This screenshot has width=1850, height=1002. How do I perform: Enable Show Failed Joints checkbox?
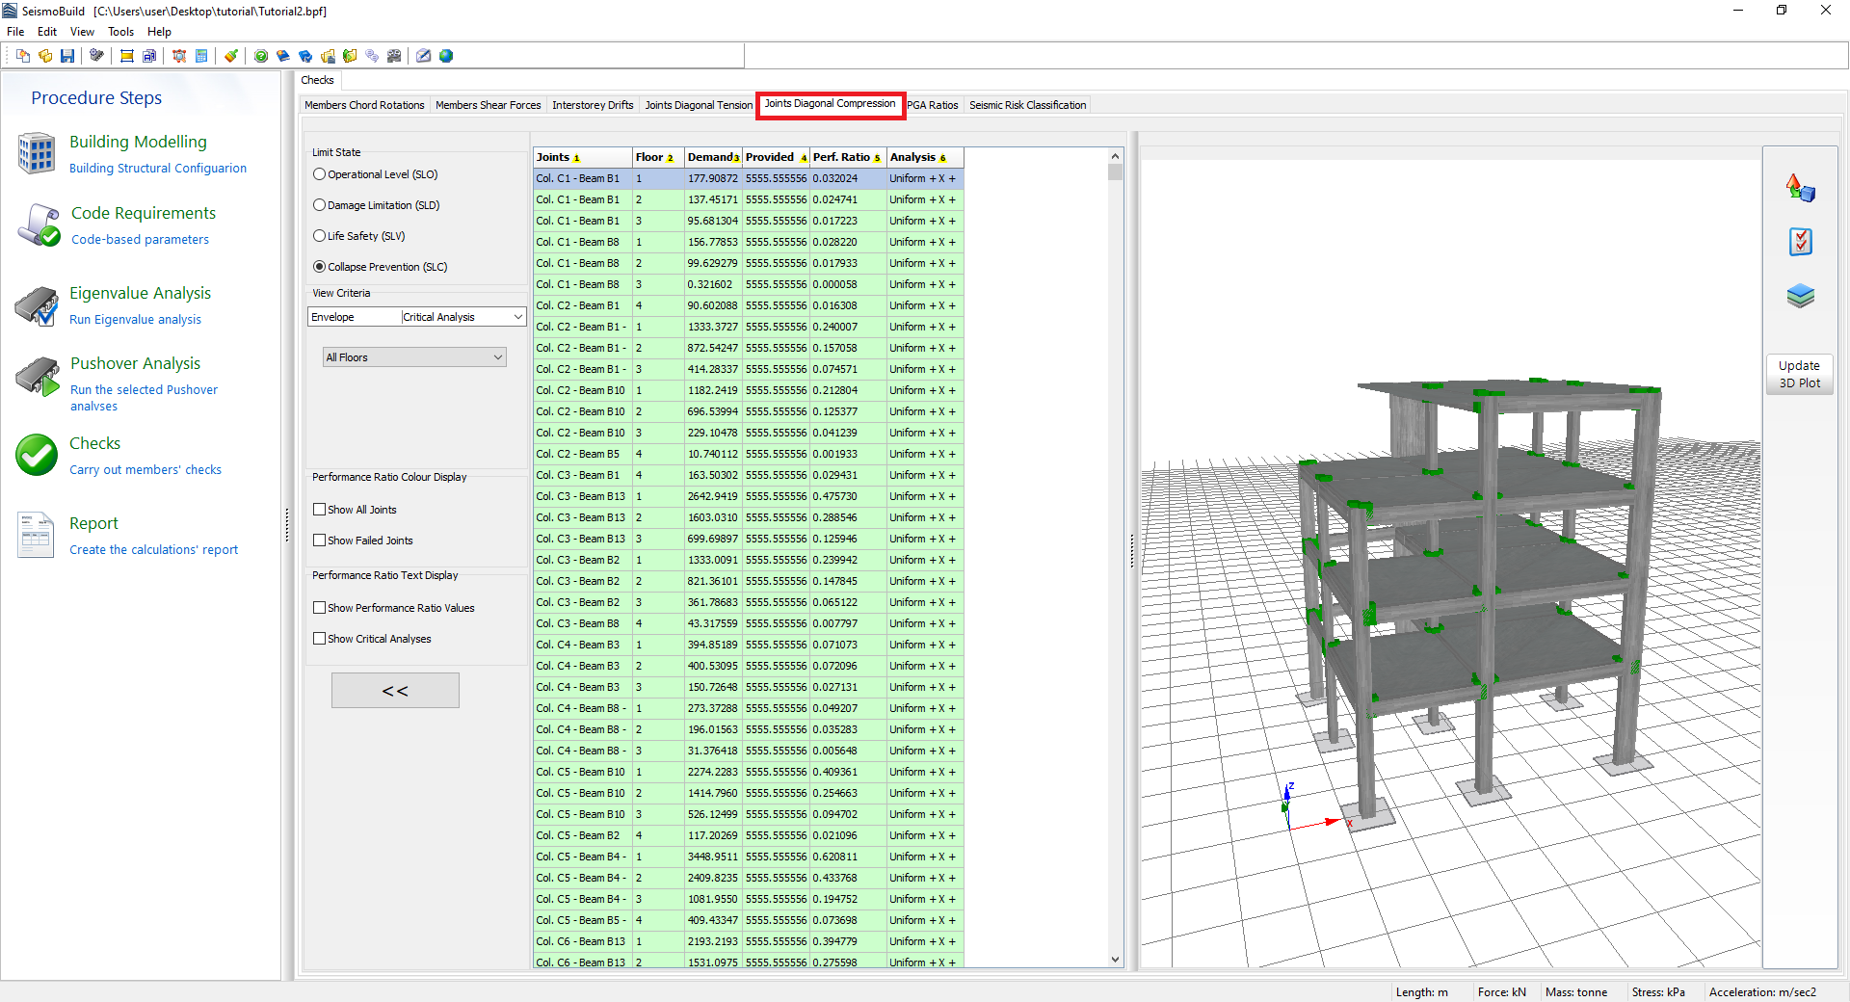319,541
